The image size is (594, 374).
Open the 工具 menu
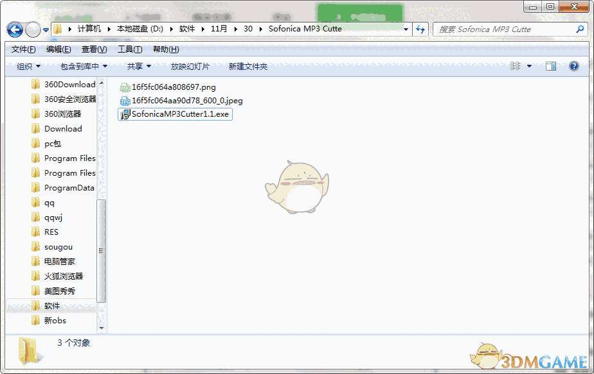click(x=129, y=49)
